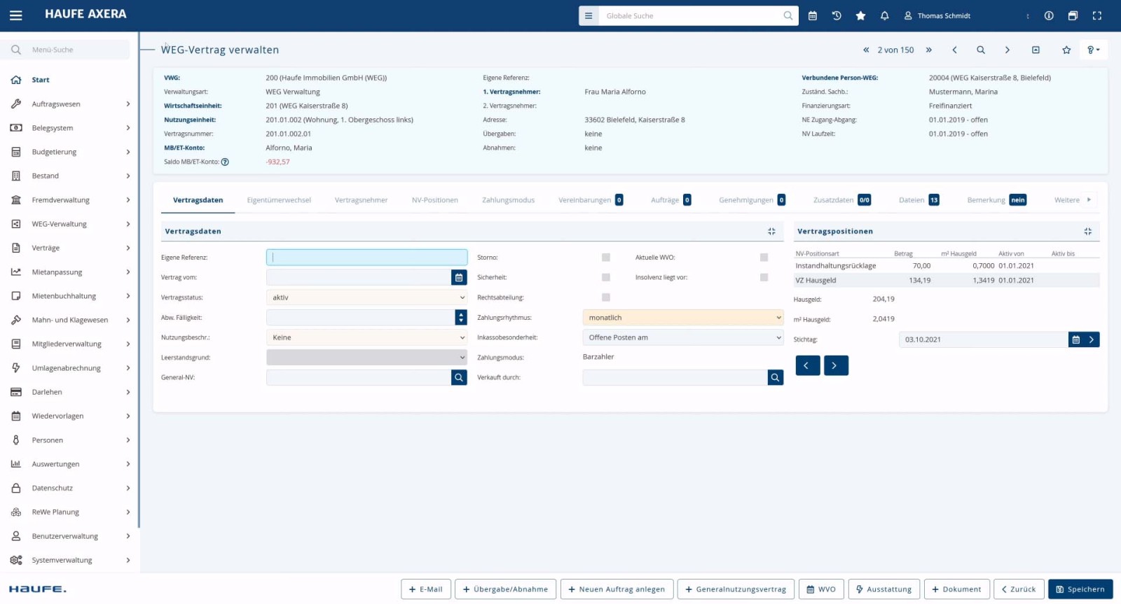
Task: Open favorites star in top bar
Action: pos(860,15)
